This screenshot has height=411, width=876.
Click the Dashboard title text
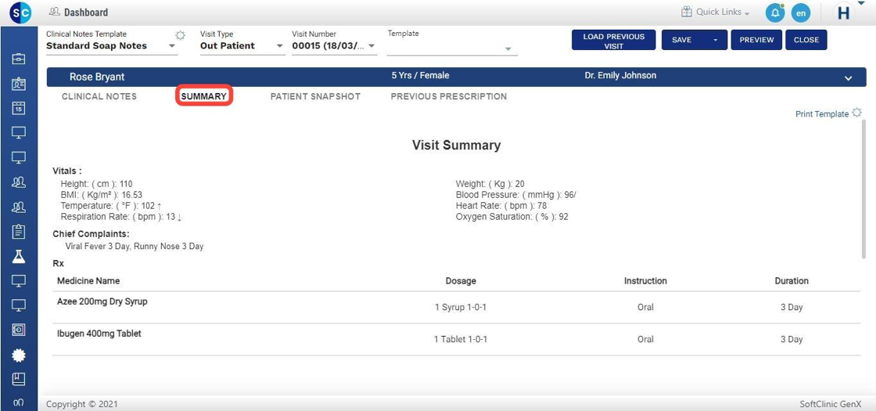point(86,13)
